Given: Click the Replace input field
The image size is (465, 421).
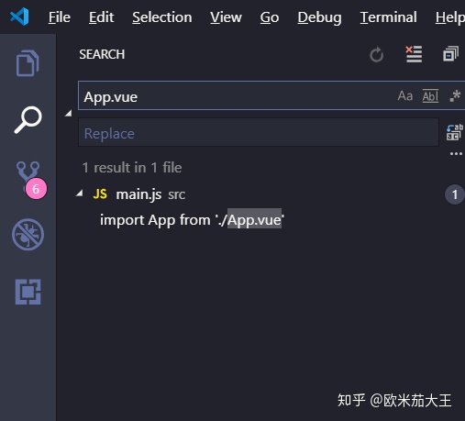Looking at the screenshot, I should point(259,132).
